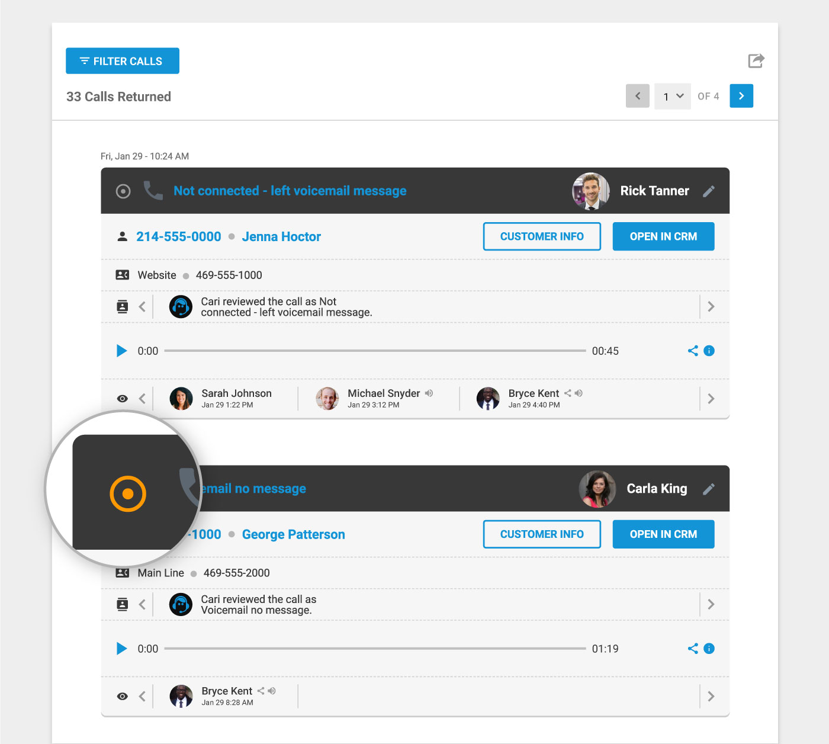Go to next page of calls

click(x=741, y=96)
